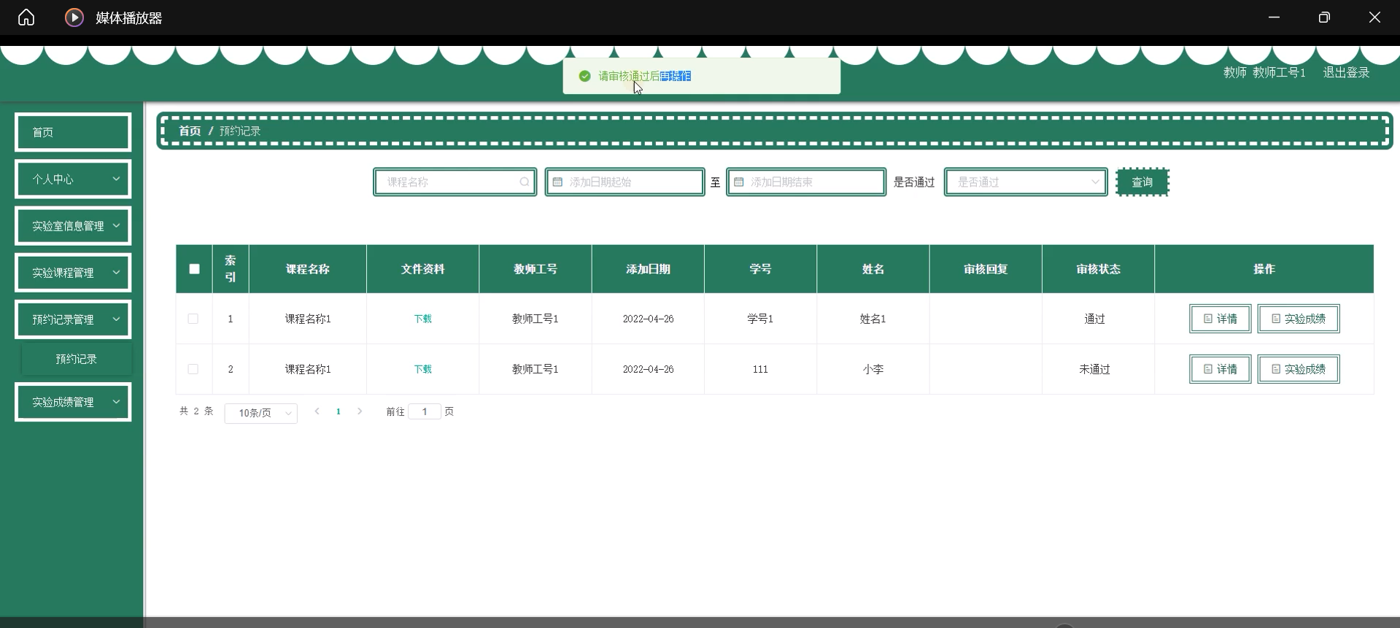
Task: Click the 学号 column header
Action: pyautogui.click(x=760, y=269)
